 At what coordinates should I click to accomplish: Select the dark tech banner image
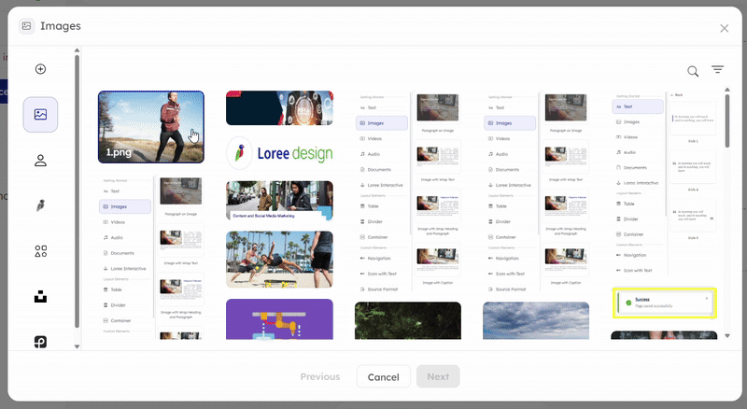click(x=279, y=108)
